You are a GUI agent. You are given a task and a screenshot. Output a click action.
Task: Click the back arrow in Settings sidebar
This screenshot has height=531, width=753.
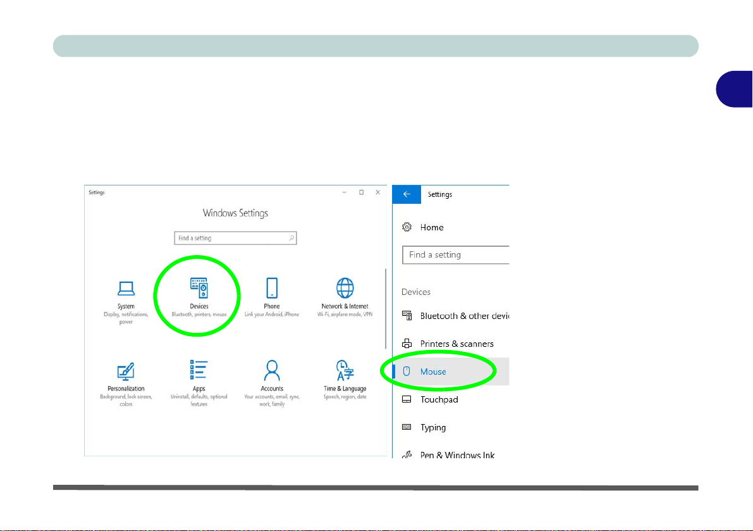(407, 194)
